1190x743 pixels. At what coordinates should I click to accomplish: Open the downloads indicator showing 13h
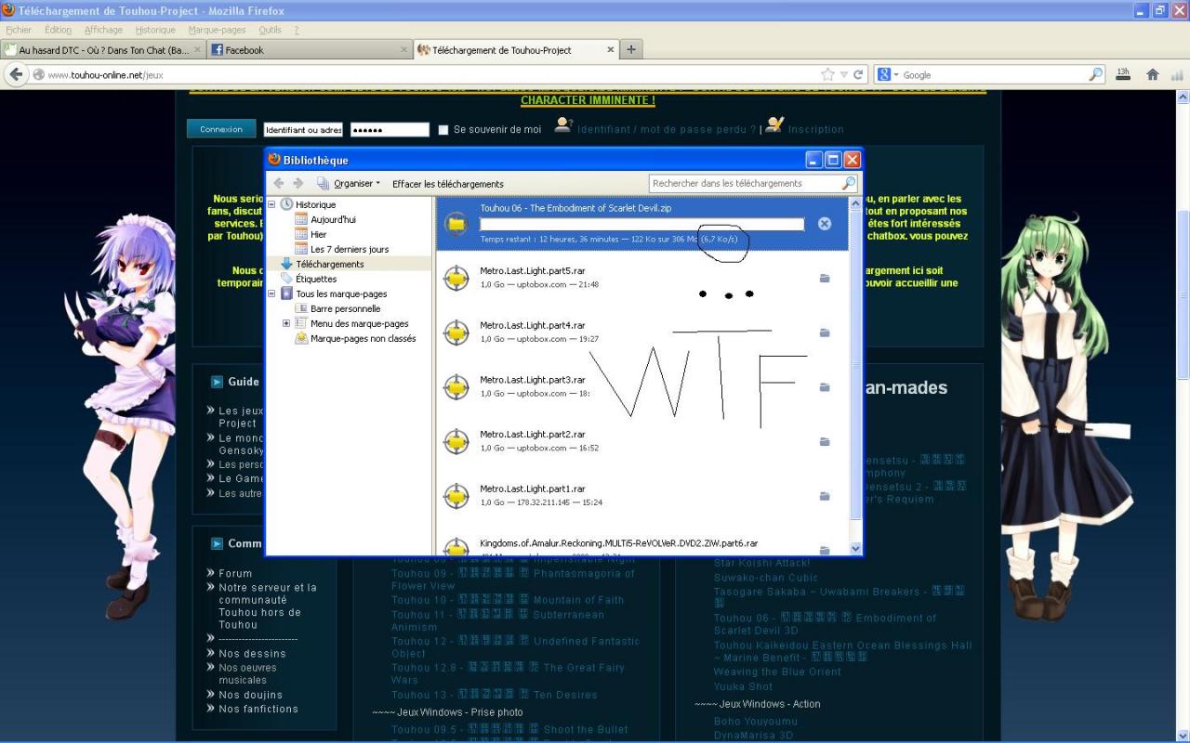coord(1122,74)
